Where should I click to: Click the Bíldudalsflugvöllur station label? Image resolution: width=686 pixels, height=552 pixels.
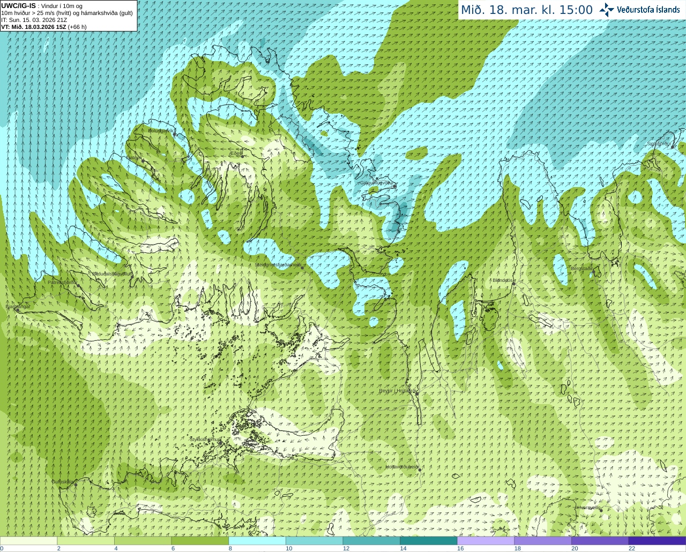tap(111, 273)
